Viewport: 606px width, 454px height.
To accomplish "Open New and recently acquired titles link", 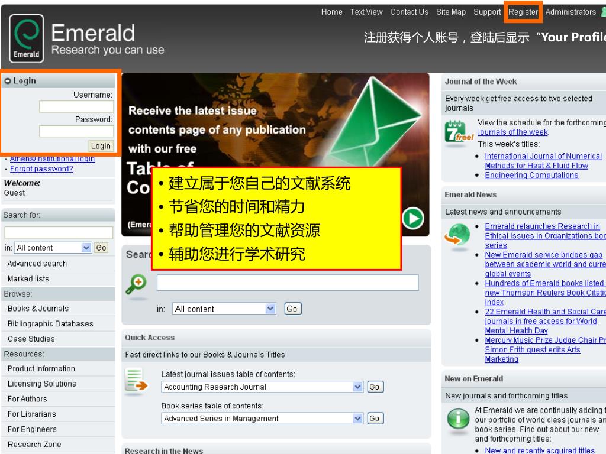I will point(540,450).
